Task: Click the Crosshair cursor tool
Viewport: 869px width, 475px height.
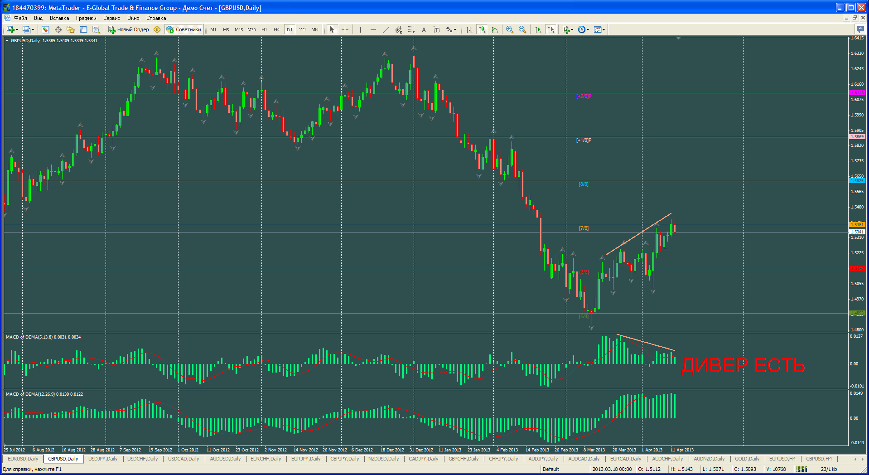Action: pos(345,29)
